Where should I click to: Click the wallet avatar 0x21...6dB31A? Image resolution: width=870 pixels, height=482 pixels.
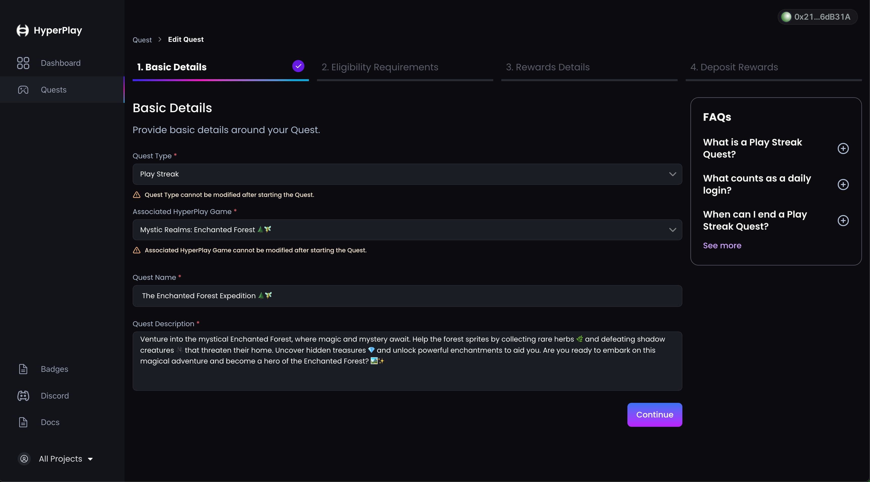click(x=786, y=17)
